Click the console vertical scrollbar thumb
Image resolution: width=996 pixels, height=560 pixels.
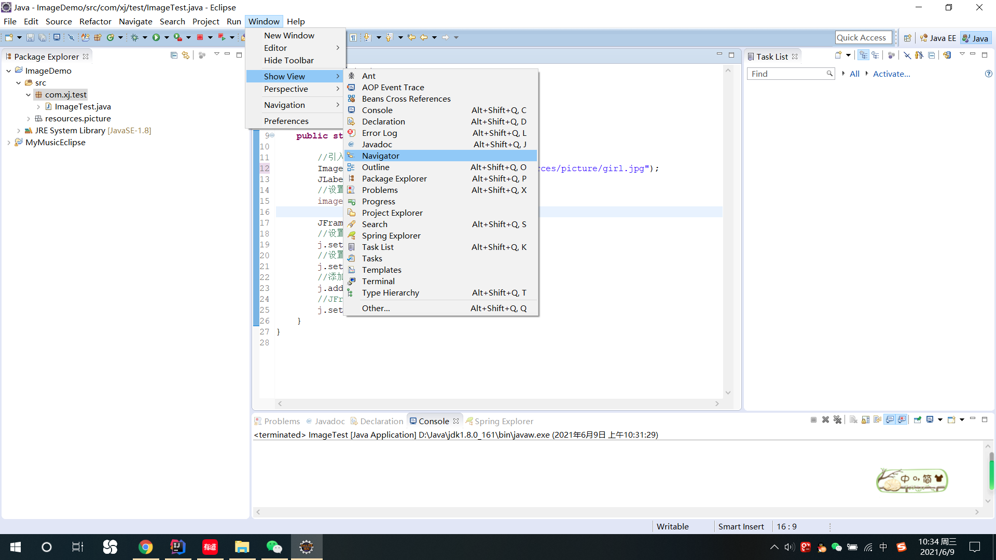click(991, 471)
